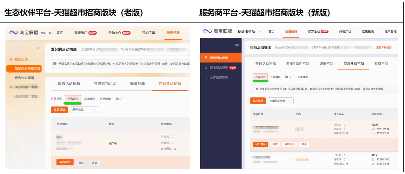
Task: Click the 报名商品管理 sidebar icon in new version
Action: click(x=206, y=68)
